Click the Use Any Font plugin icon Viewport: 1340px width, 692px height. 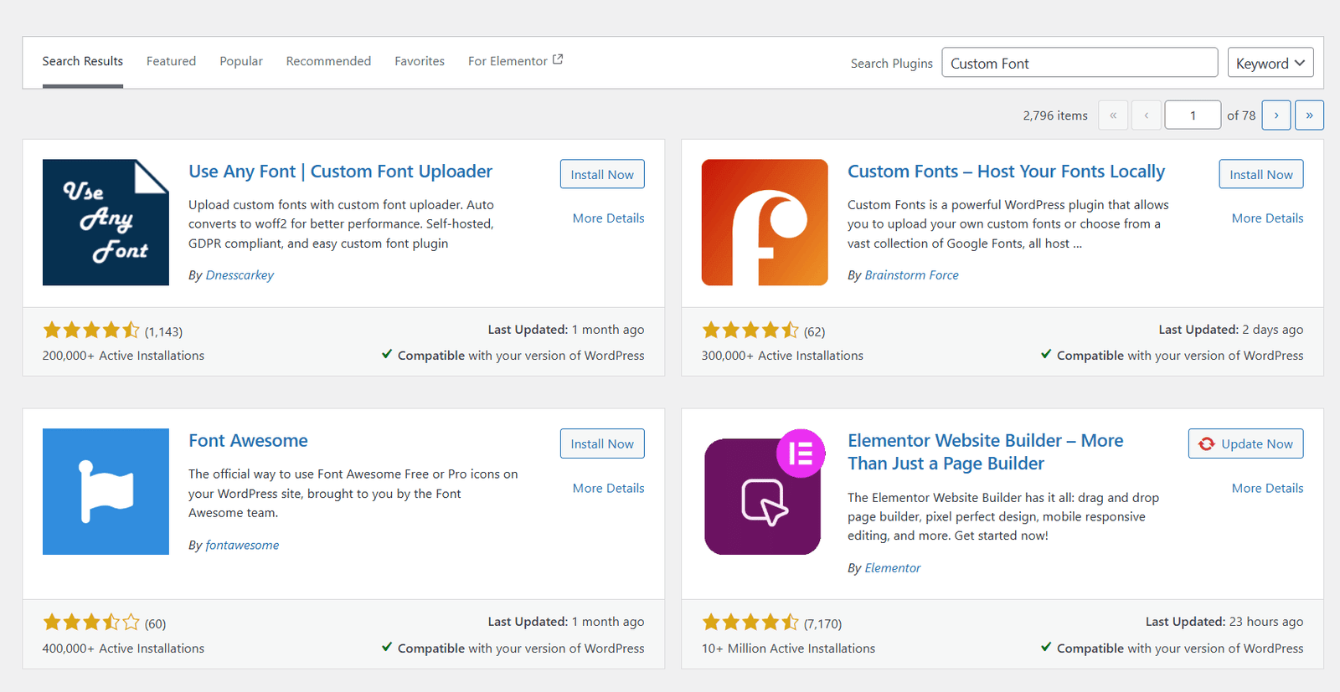click(106, 223)
